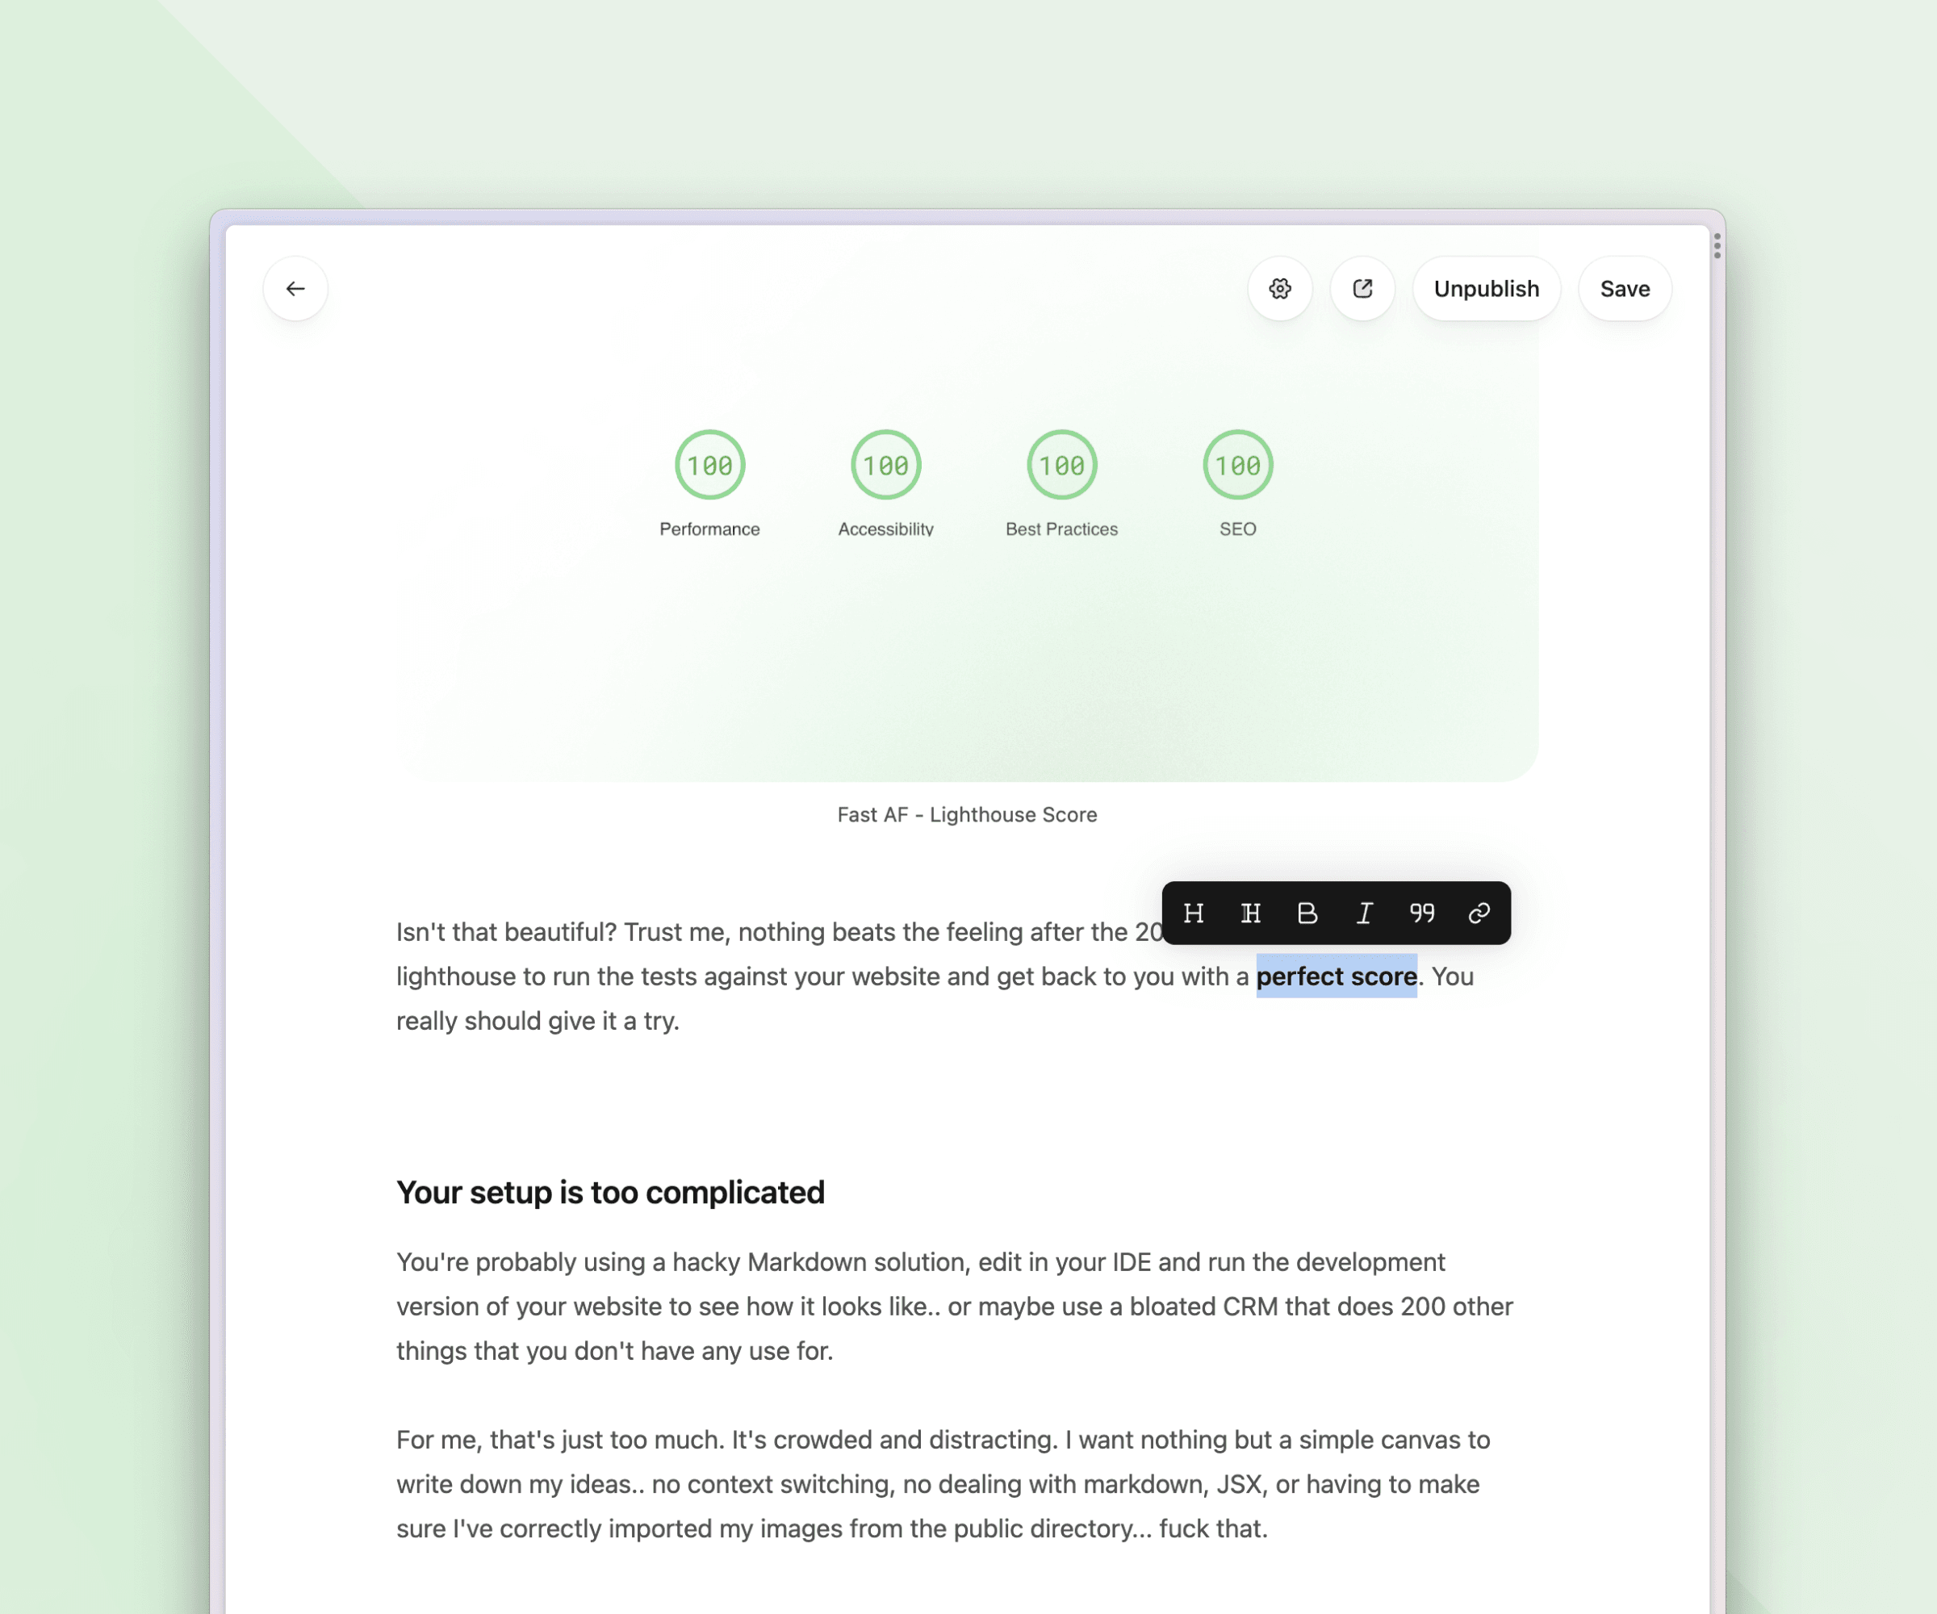The image size is (1937, 1614).
Task: Click the share/export page icon
Action: pyautogui.click(x=1362, y=286)
